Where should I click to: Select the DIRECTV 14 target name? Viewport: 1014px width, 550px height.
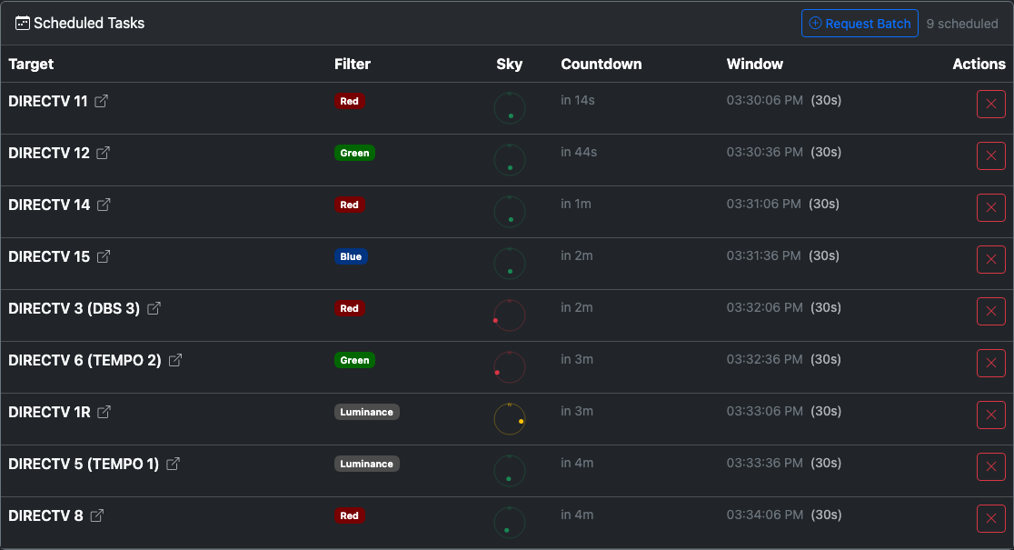coord(49,205)
